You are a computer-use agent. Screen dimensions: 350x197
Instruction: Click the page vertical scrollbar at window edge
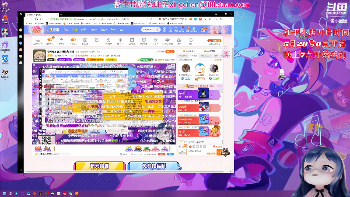233,60
